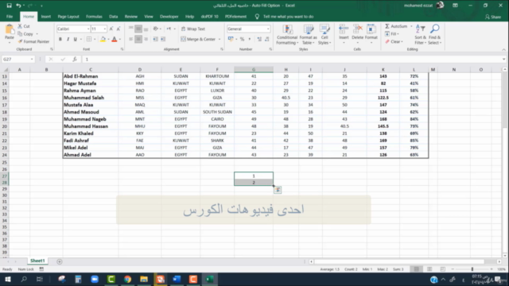Image resolution: width=509 pixels, height=286 pixels.
Task: Decrease font size with small A
Action: (x=119, y=29)
